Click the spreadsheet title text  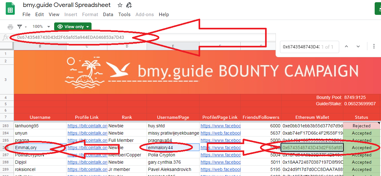[x=67, y=5]
